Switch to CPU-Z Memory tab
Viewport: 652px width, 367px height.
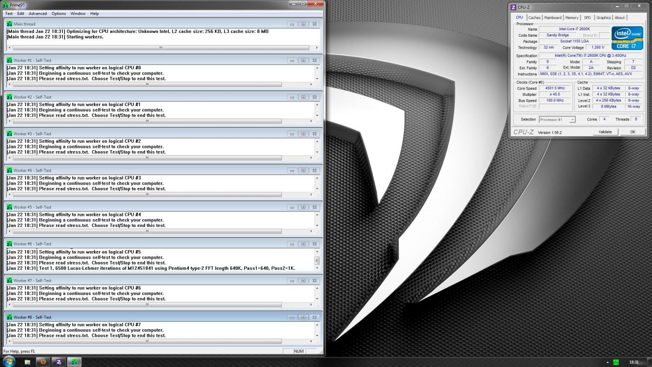click(x=572, y=18)
